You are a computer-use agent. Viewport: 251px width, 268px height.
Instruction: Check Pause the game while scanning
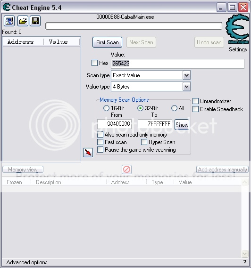[x=100, y=150]
